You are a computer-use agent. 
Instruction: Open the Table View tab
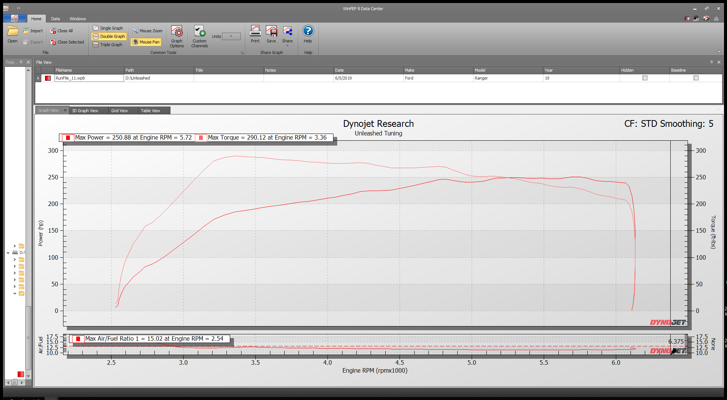click(150, 110)
